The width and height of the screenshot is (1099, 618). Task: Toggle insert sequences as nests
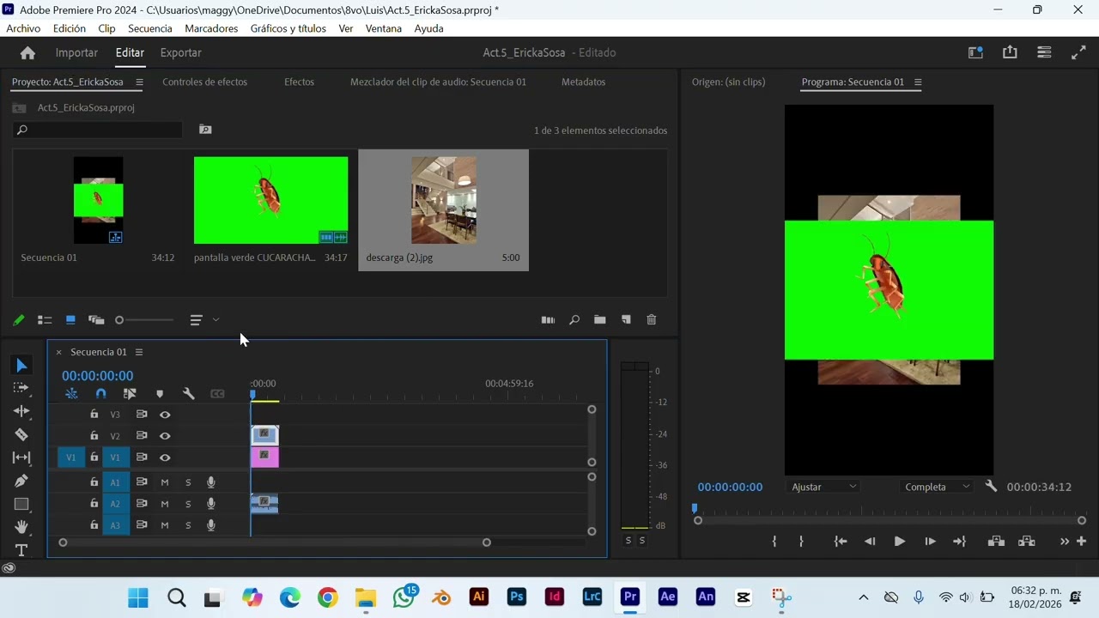click(71, 394)
